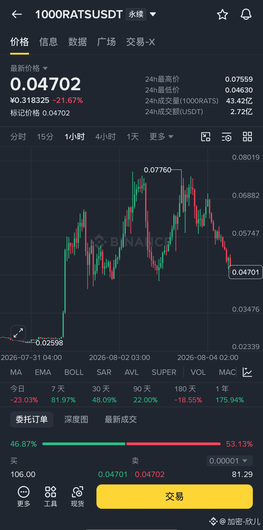
Task: Toggle the MA indicator
Action: point(16,372)
